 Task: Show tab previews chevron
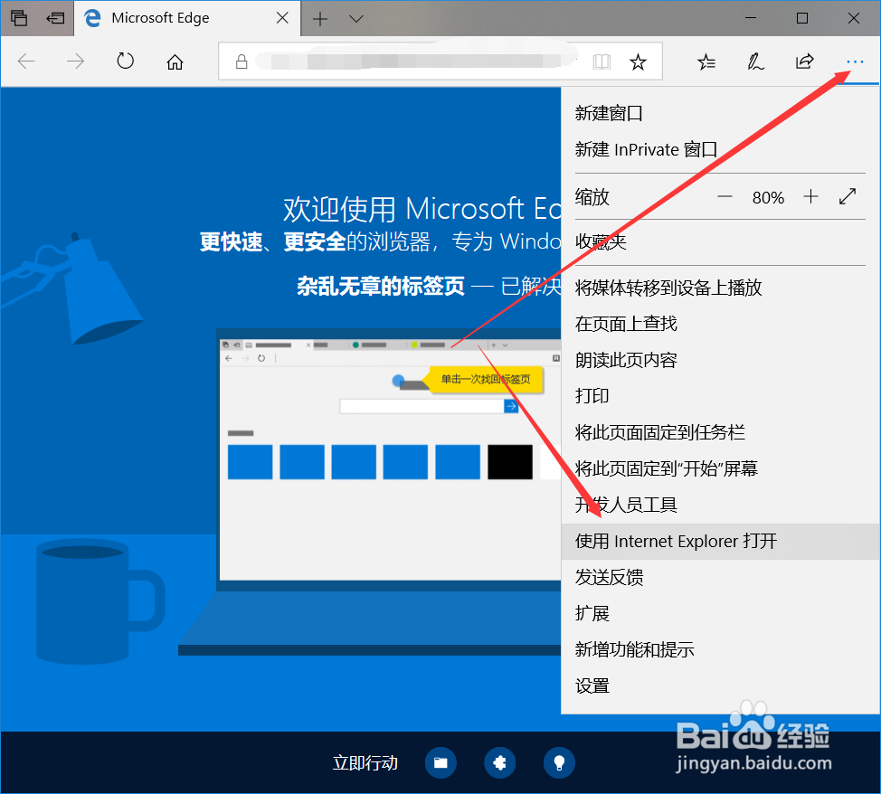pos(356,19)
